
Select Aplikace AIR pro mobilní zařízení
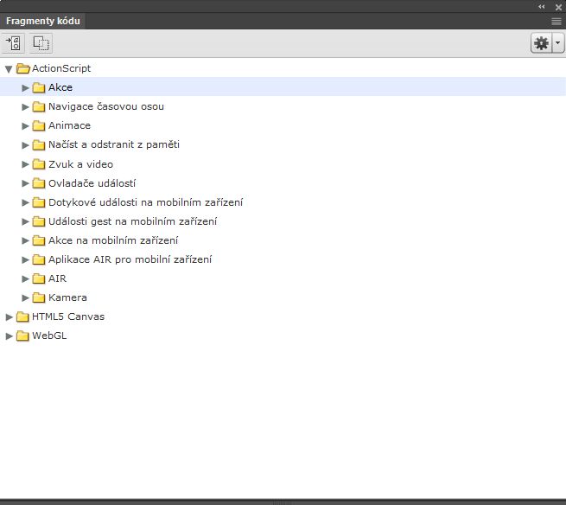pos(130,259)
